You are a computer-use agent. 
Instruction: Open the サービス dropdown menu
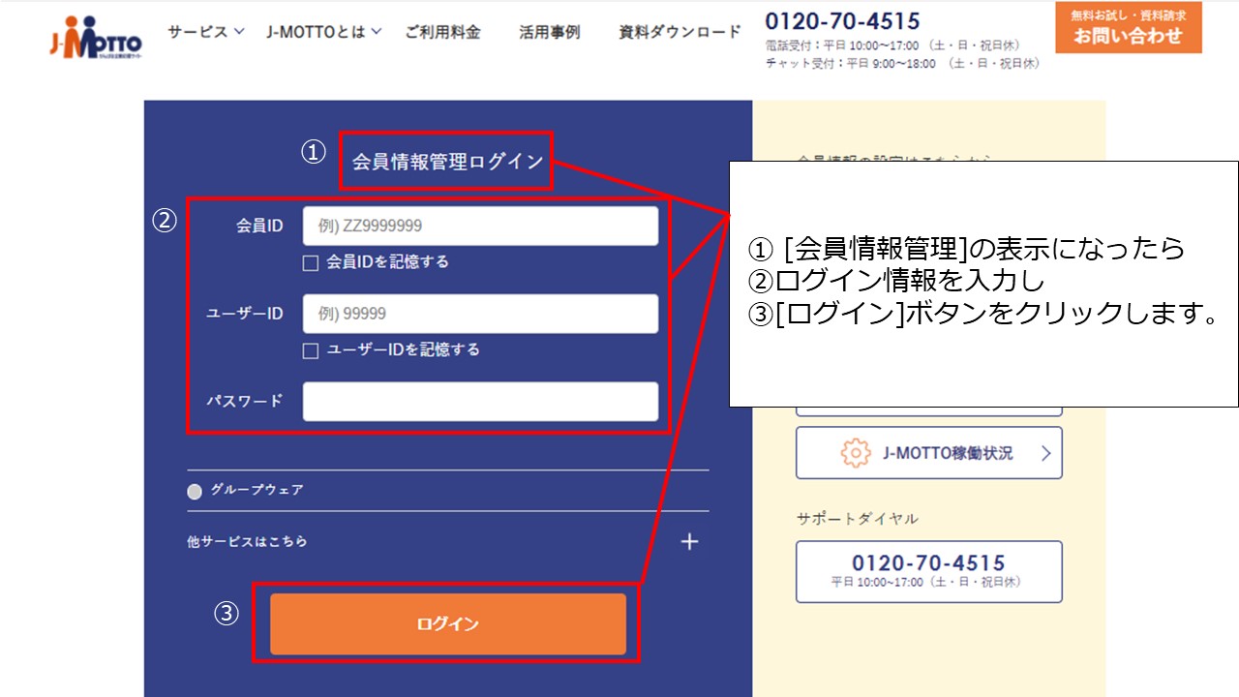click(206, 32)
